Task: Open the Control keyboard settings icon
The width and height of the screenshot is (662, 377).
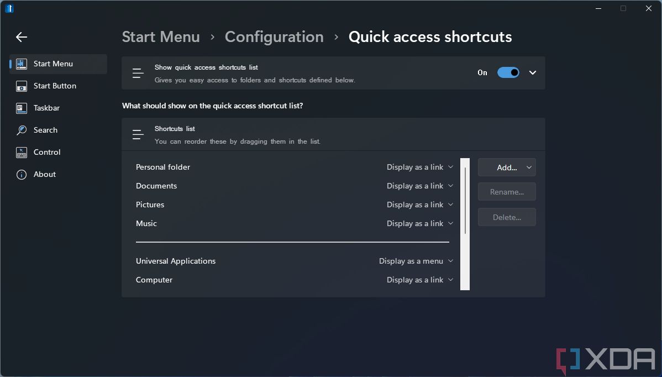Action: tap(21, 152)
